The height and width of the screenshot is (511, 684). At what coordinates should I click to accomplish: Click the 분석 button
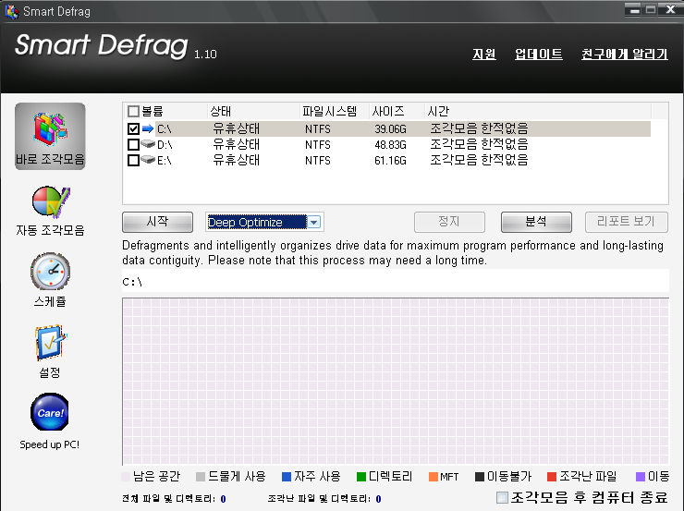[536, 222]
